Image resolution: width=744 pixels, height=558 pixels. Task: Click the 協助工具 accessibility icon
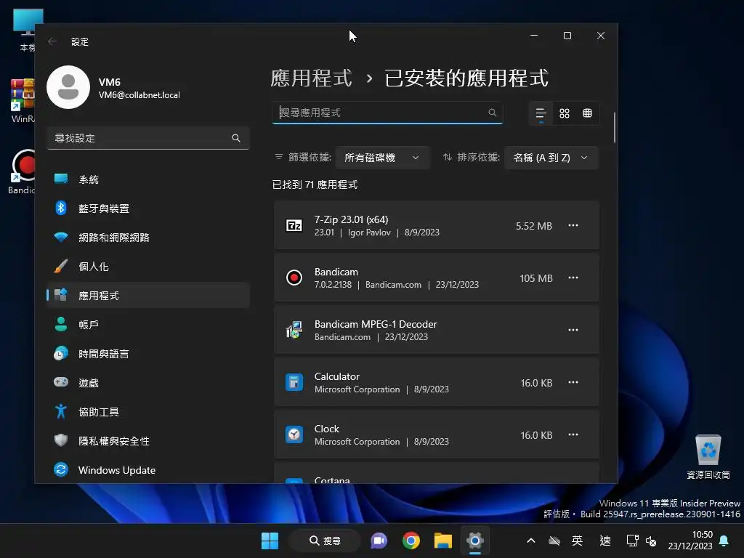point(61,411)
